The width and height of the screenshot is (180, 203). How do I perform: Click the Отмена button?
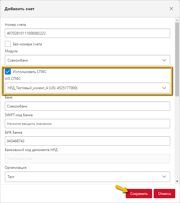point(164,194)
